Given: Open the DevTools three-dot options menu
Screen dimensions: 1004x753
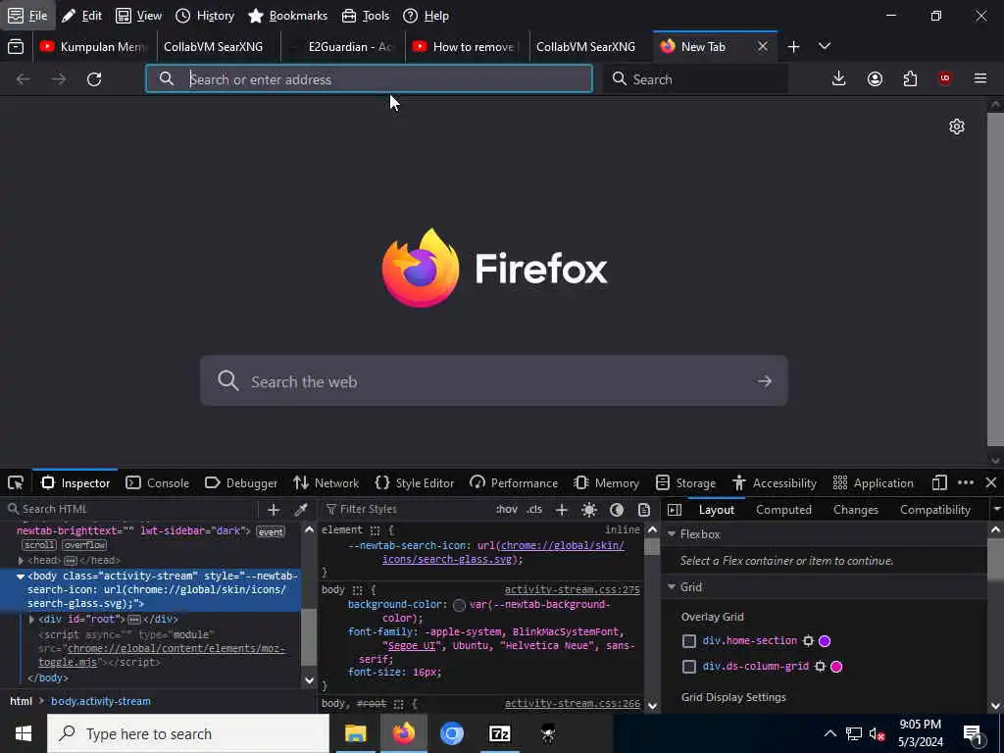Looking at the screenshot, I should (966, 482).
